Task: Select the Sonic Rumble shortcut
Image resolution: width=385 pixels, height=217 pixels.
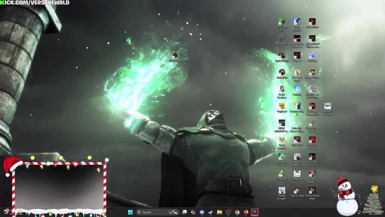Action: [297, 25]
